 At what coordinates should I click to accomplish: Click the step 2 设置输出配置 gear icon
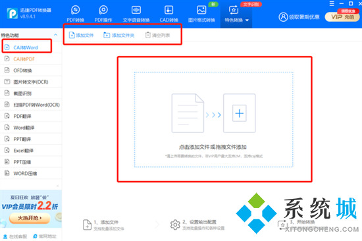click(x=175, y=225)
